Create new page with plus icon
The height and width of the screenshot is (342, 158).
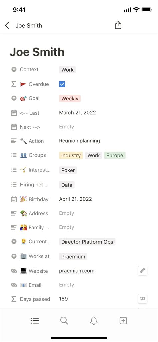click(123, 321)
